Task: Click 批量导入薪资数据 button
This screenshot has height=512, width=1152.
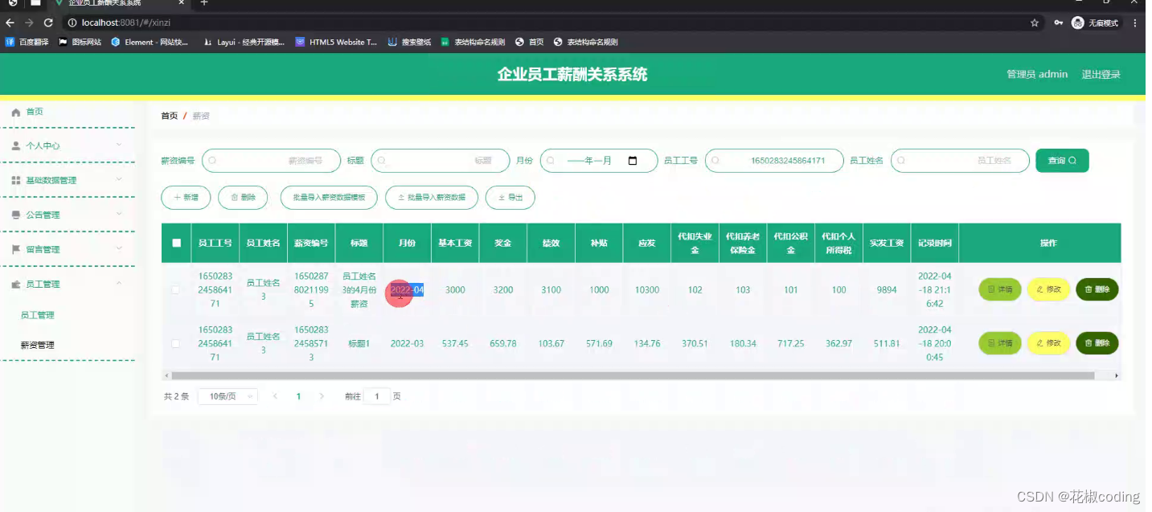Action: pos(432,197)
